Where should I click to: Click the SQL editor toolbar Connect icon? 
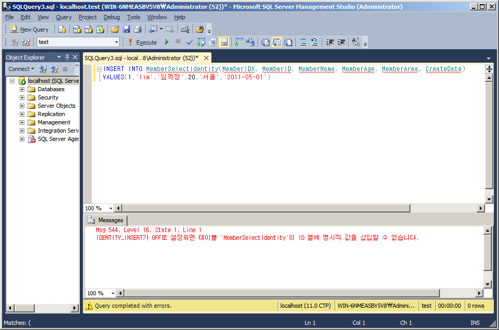[15, 42]
